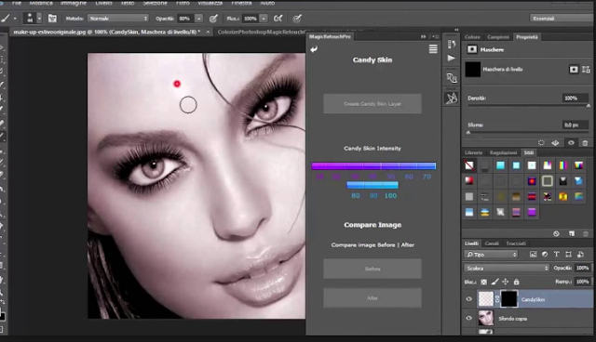Switch to the Canali tab
The width and height of the screenshot is (596, 342).
coord(492,243)
